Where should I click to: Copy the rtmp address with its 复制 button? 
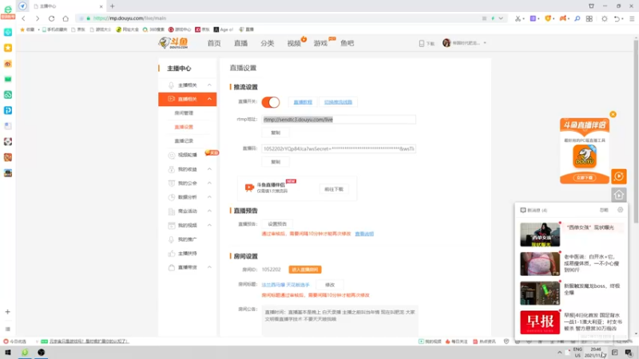tap(276, 132)
